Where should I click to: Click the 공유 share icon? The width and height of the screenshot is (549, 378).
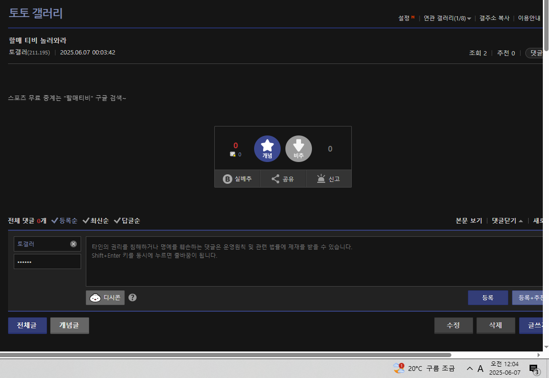(x=275, y=179)
